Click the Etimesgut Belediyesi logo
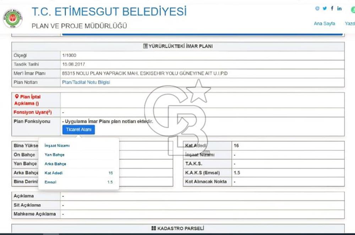The width and height of the screenshot is (355, 235). click(x=13, y=18)
